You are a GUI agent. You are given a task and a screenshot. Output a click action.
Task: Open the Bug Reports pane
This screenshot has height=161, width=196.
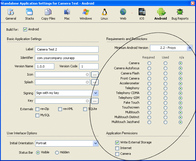(x=180, y=14)
